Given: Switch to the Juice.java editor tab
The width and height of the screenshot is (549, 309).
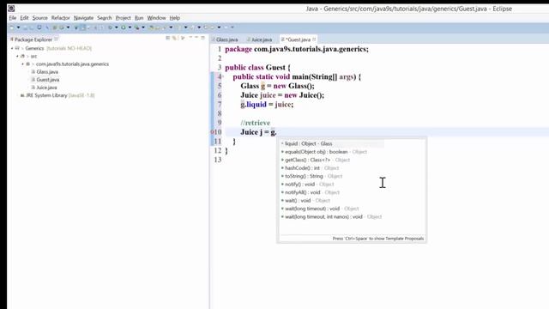Looking at the screenshot, I should 259,39.
